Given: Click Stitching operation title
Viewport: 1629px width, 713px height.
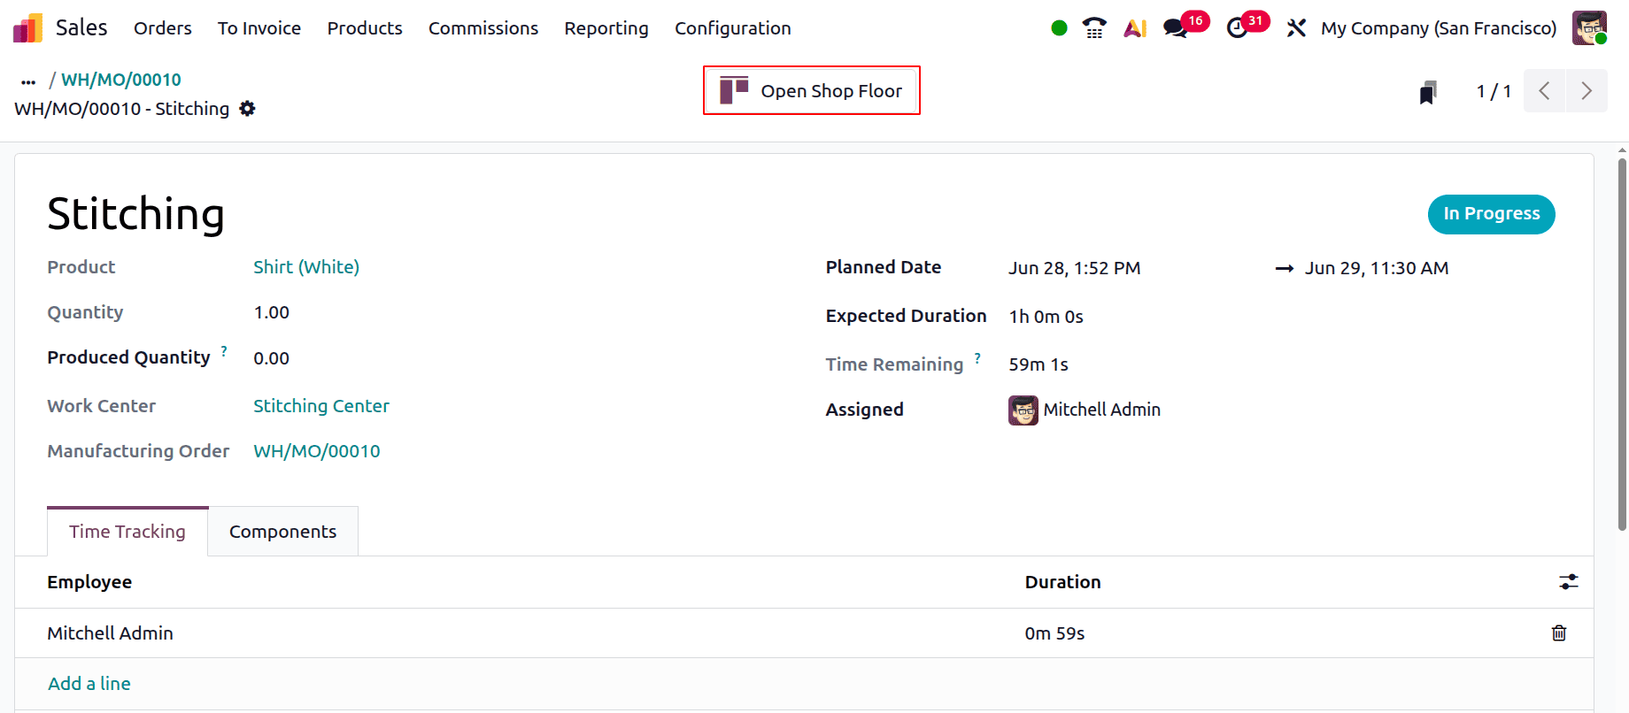Looking at the screenshot, I should (x=135, y=214).
